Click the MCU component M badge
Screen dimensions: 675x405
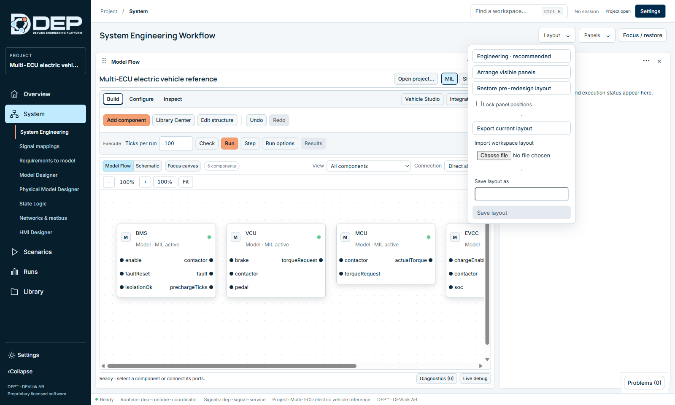coord(345,237)
